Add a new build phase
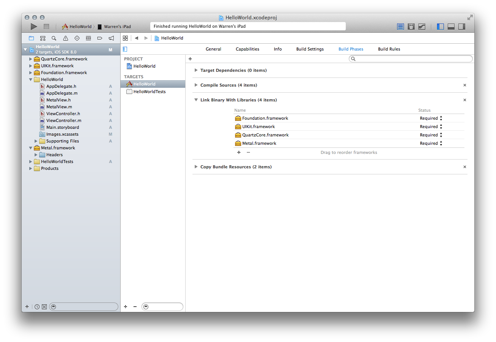The height and width of the screenshot is (342, 496). 190,59
